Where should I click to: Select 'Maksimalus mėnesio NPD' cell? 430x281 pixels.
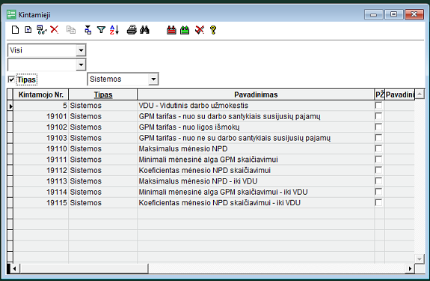tap(256, 148)
